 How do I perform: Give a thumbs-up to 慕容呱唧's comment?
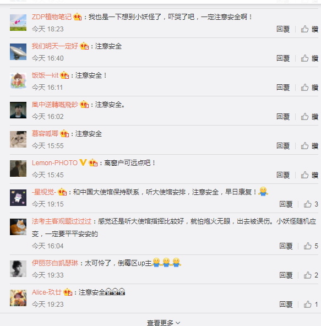tap(309, 146)
